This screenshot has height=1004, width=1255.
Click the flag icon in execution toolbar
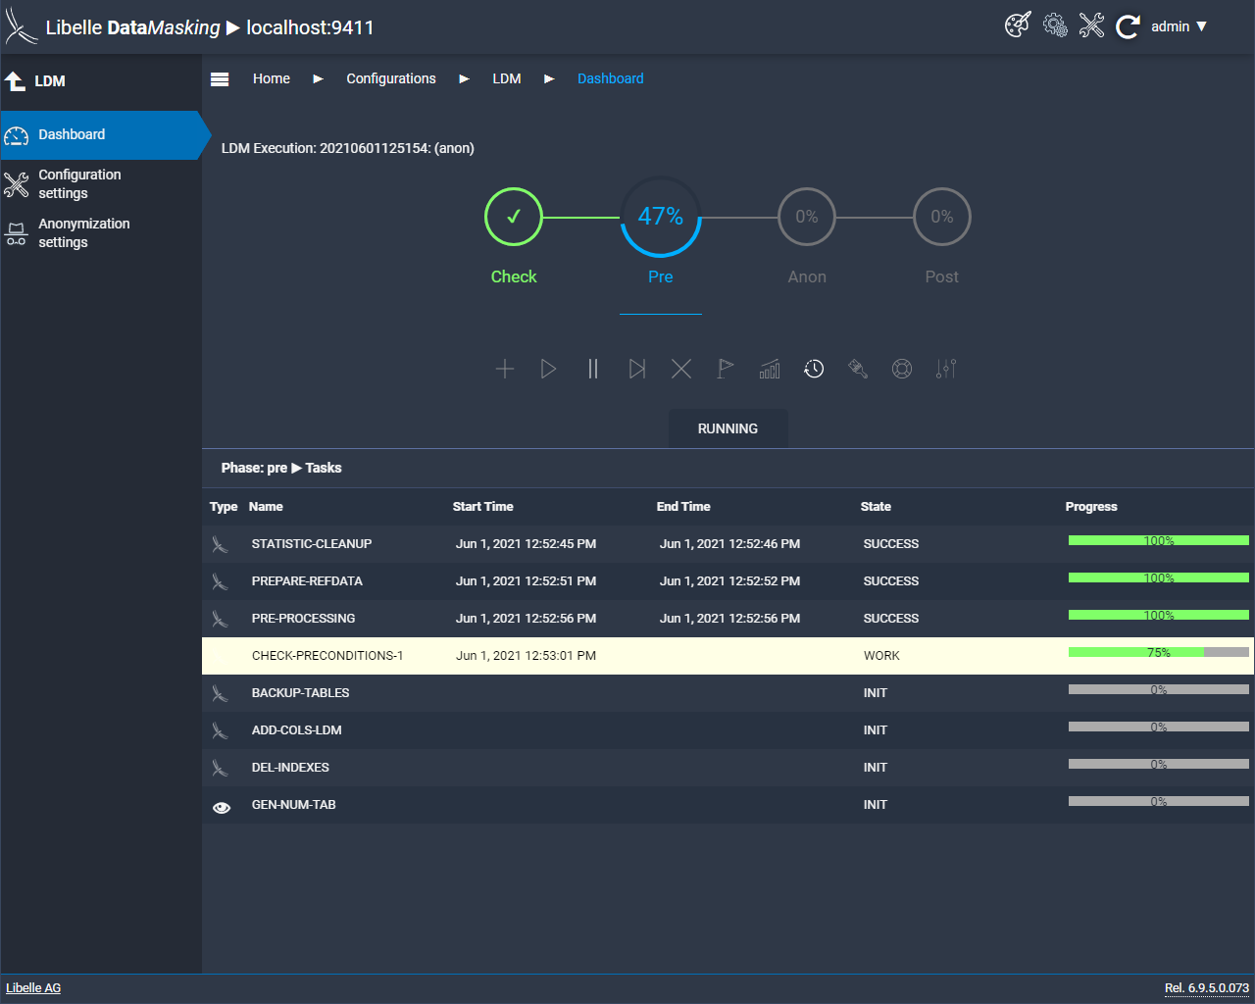click(726, 369)
